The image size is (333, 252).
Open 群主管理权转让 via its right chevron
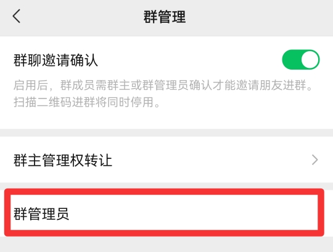tap(314, 160)
